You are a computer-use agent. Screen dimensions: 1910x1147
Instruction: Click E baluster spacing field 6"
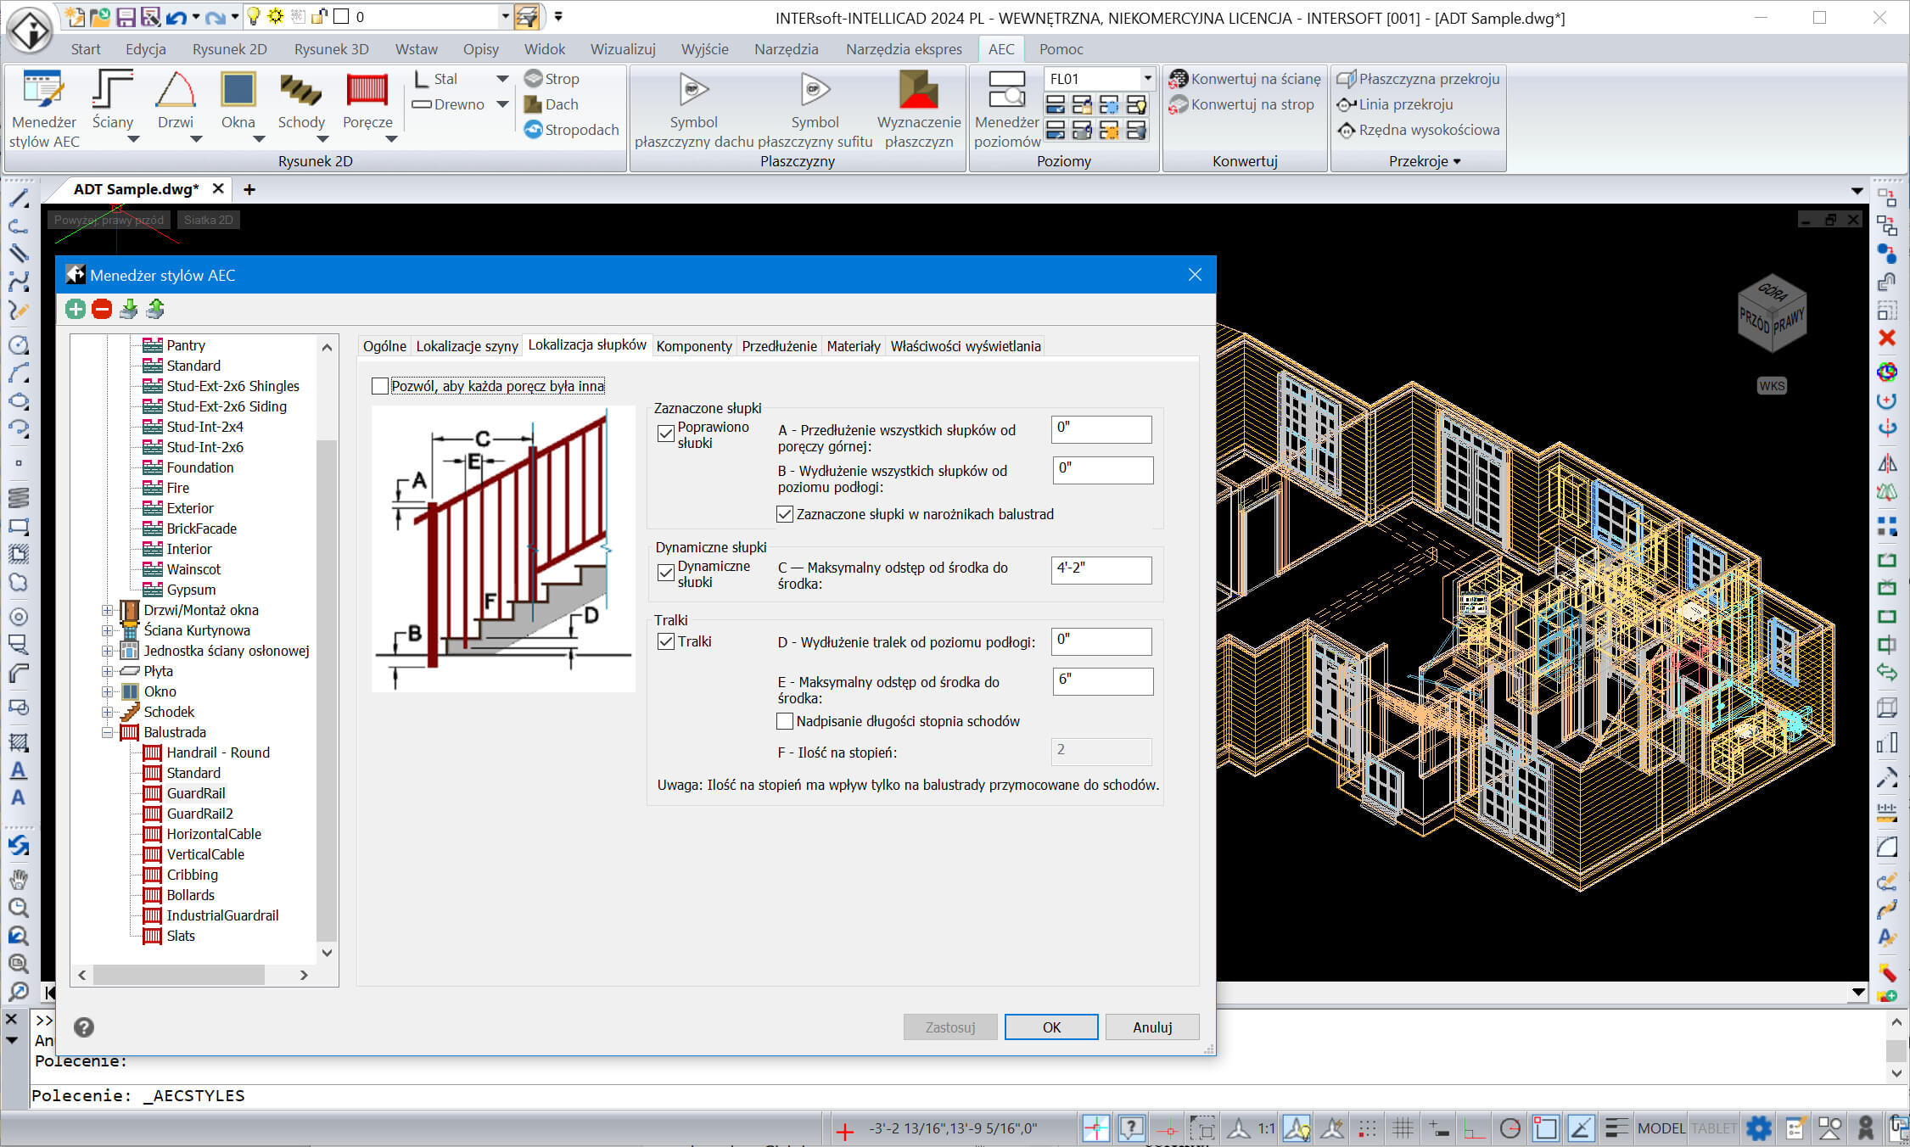[x=1103, y=680]
